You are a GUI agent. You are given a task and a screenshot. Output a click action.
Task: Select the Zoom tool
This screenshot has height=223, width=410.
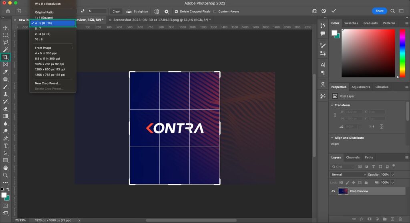(6, 175)
